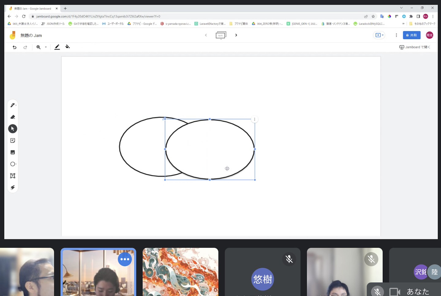The width and height of the screenshot is (441, 296).
Task: Select the 無題の Jam - Google Jamboard tab
Action: [33, 9]
